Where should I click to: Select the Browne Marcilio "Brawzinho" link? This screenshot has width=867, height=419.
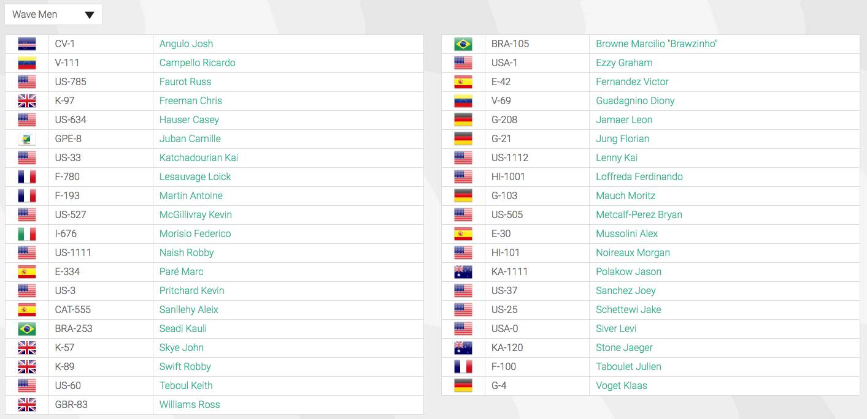tap(657, 44)
